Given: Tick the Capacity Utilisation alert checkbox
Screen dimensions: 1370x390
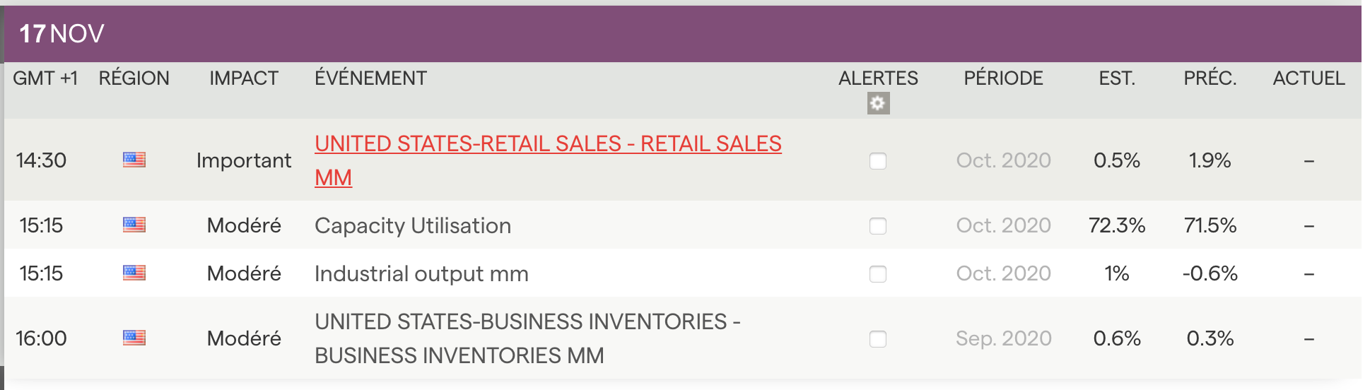Looking at the screenshot, I should pyautogui.click(x=878, y=226).
